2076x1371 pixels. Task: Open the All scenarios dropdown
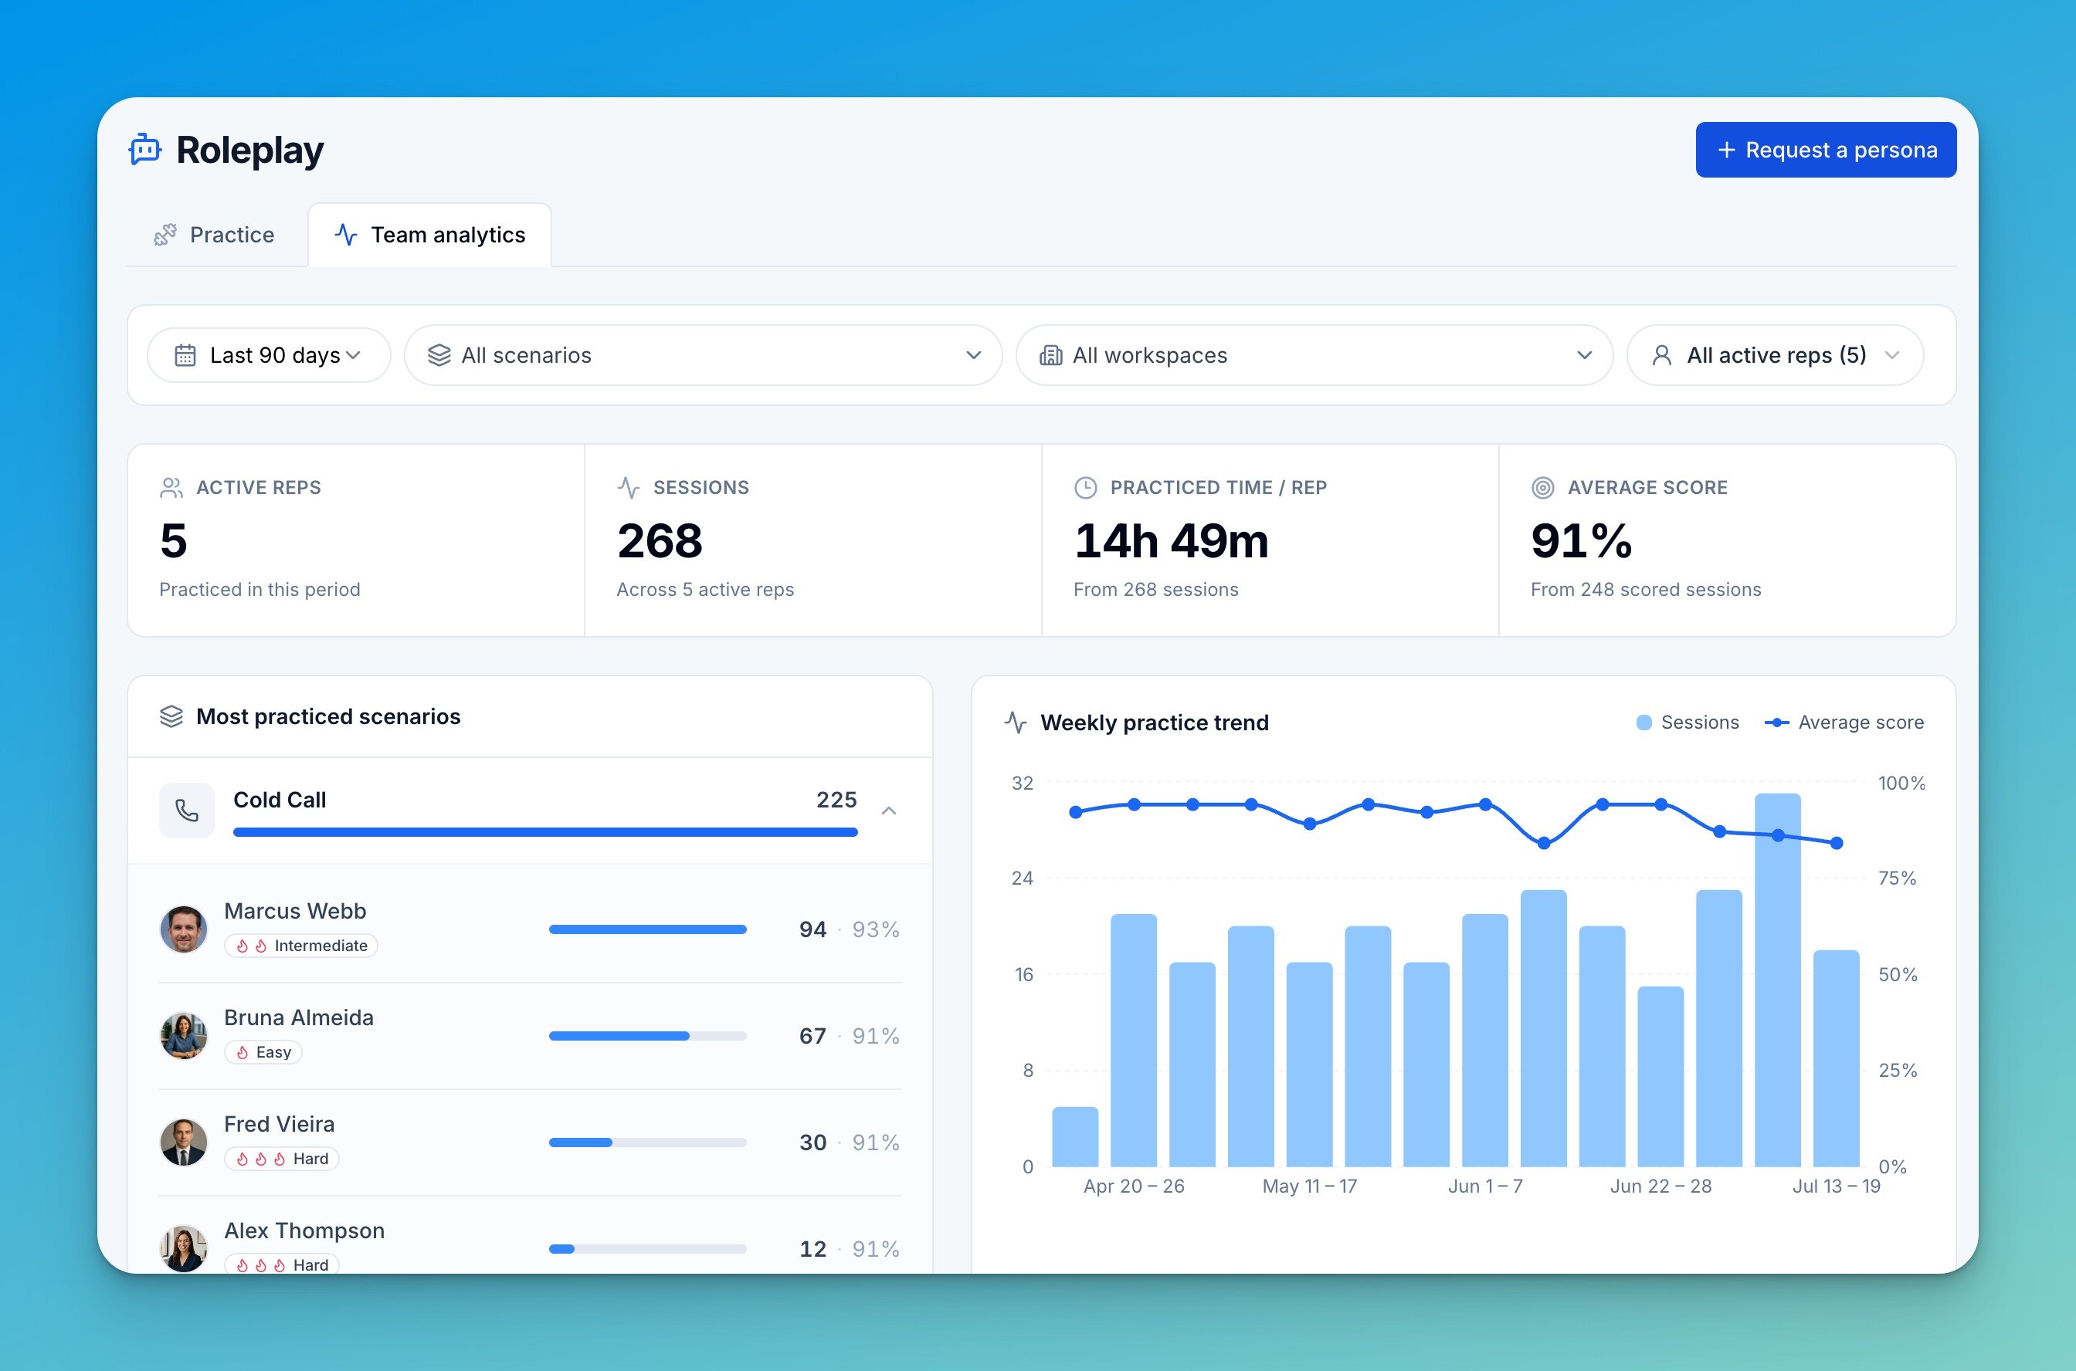coord(704,355)
